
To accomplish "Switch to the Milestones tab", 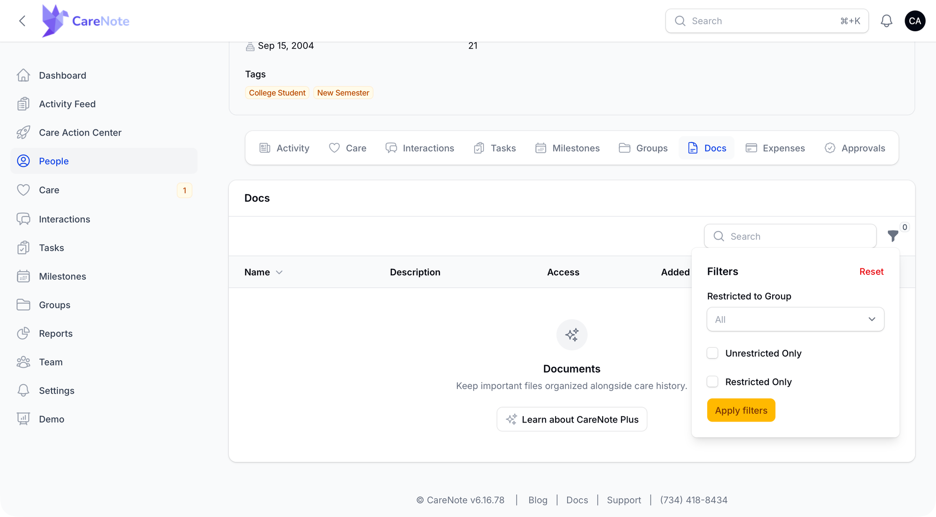I will [567, 148].
